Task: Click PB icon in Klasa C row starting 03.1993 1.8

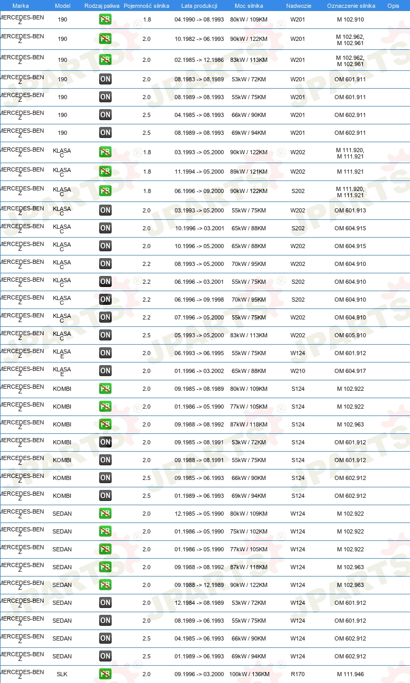Action: coord(105,153)
